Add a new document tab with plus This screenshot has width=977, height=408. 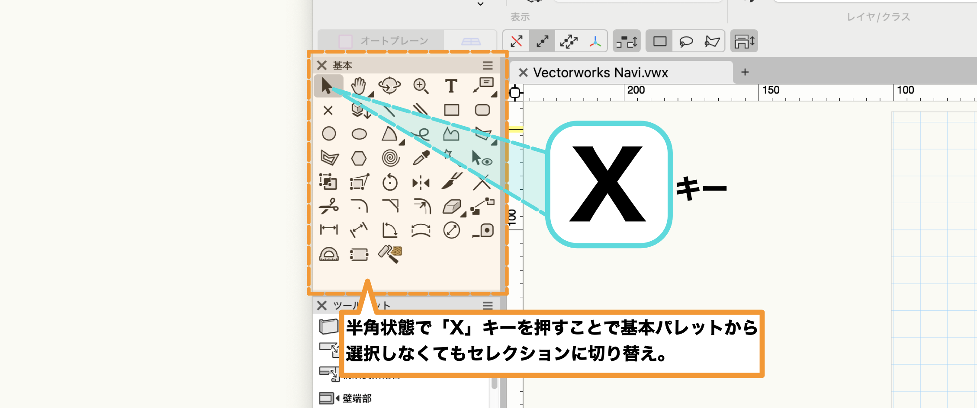pyautogui.click(x=745, y=72)
